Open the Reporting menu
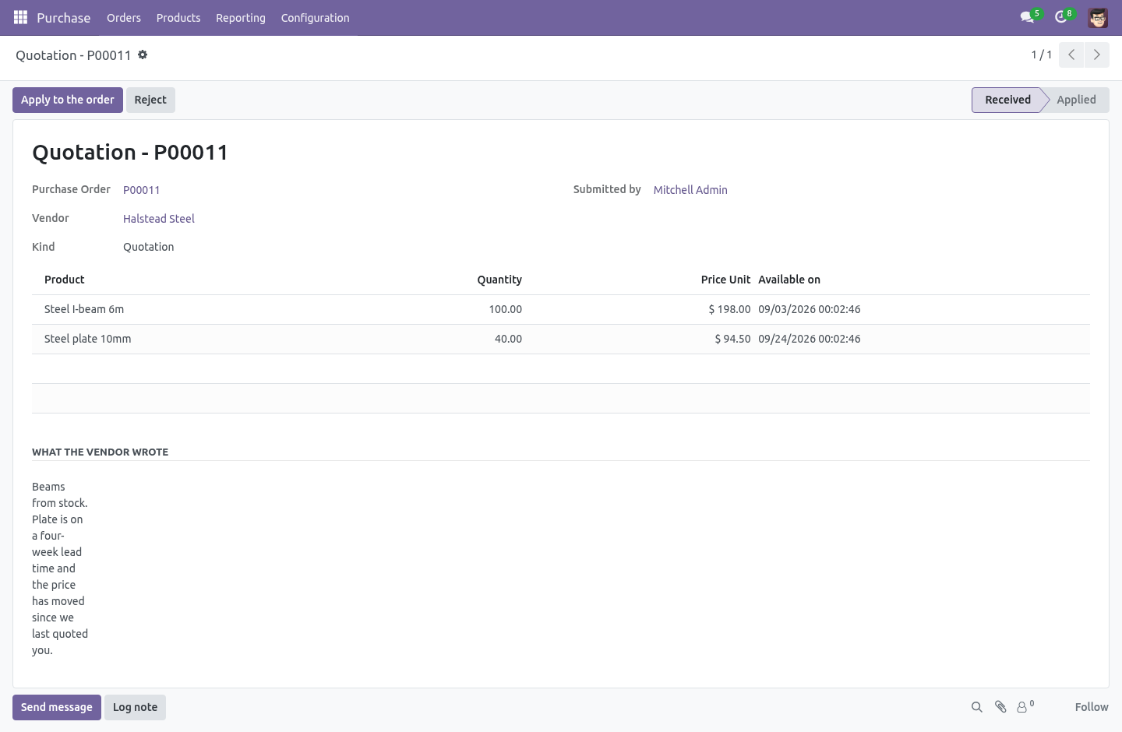 point(241,17)
